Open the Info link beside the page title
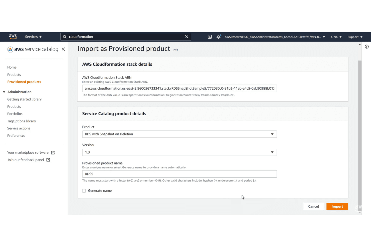Screen dimensions: 371x247 pyautogui.click(x=175, y=50)
